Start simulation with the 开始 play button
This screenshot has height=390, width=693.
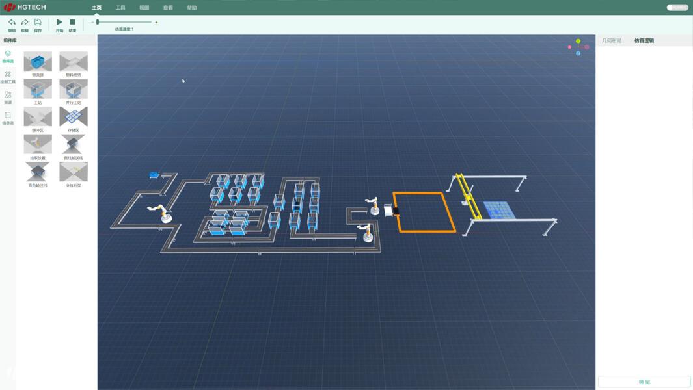[x=59, y=23]
